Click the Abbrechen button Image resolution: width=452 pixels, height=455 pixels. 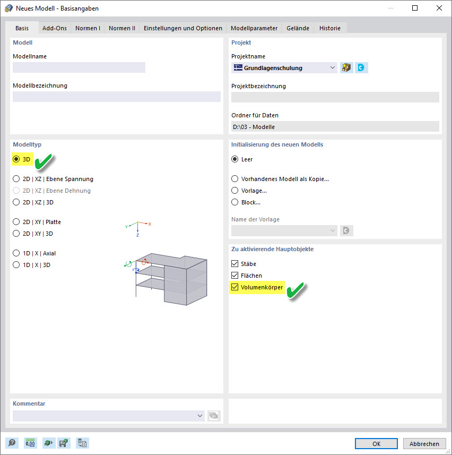click(424, 443)
